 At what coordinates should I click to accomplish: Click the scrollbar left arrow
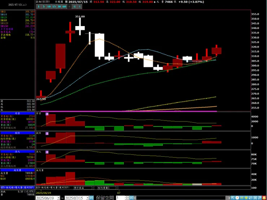(135, 198)
